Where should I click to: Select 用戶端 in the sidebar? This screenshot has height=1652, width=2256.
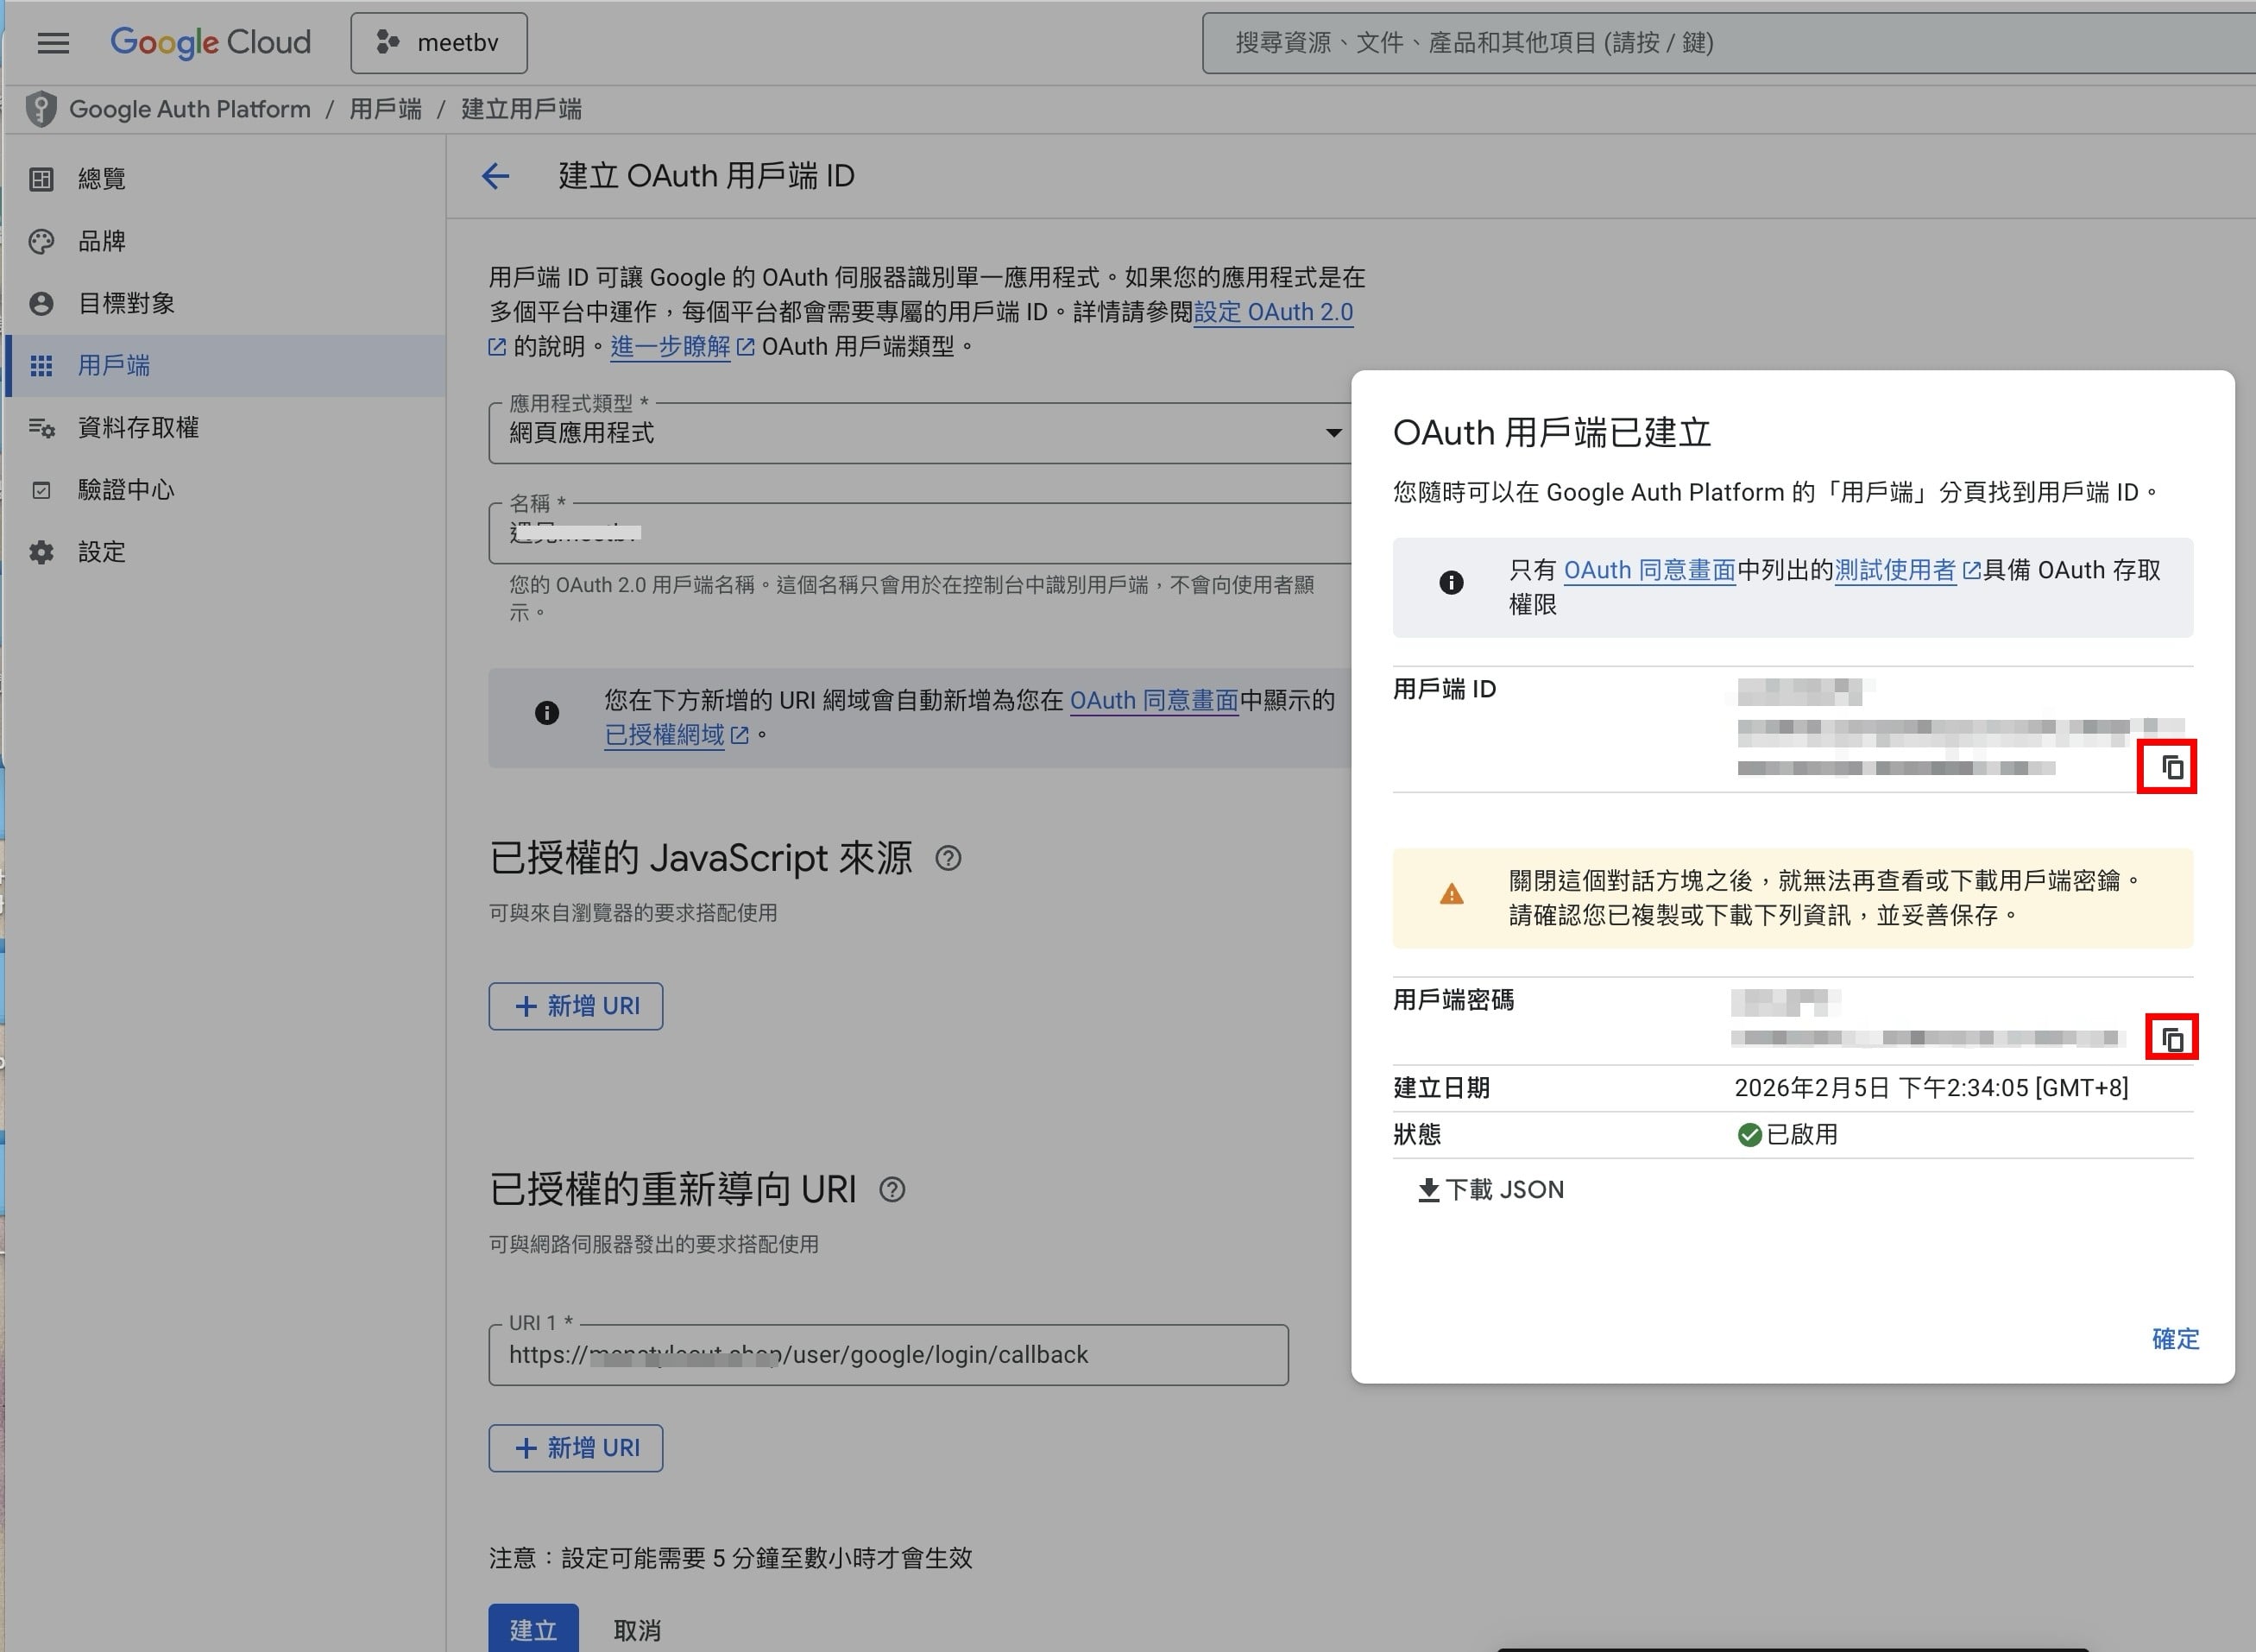coord(225,365)
